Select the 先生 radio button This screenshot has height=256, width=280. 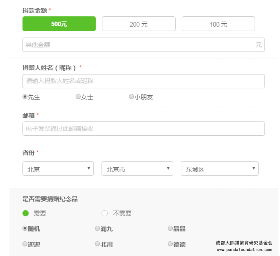(25, 97)
